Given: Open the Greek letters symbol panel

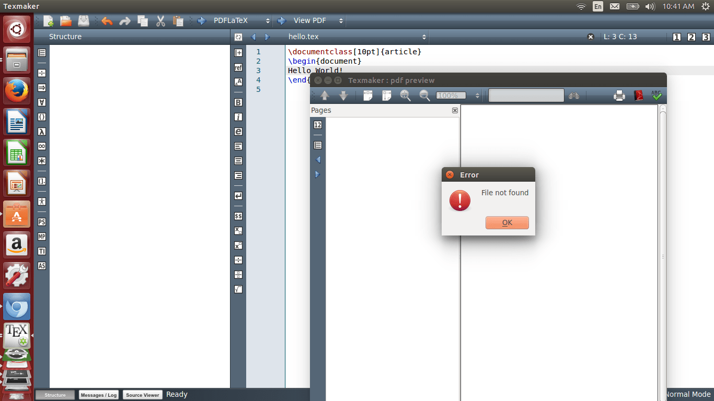Looking at the screenshot, I should tap(41, 132).
